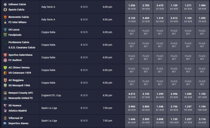Screen dimensions: 210x128
Task: Select the 1.556 odds for Udinese match
Action: (x=132, y=7)
